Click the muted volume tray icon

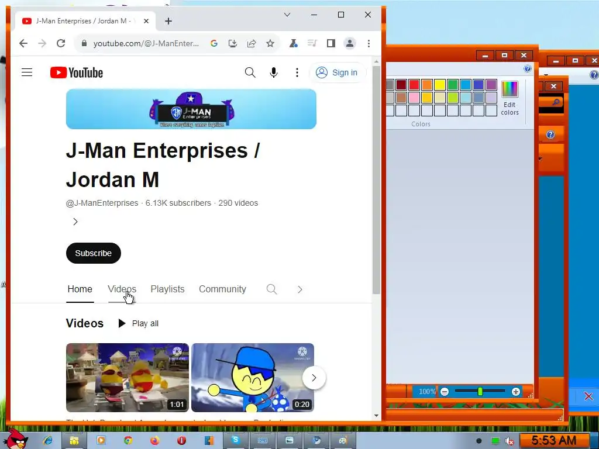point(510,441)
